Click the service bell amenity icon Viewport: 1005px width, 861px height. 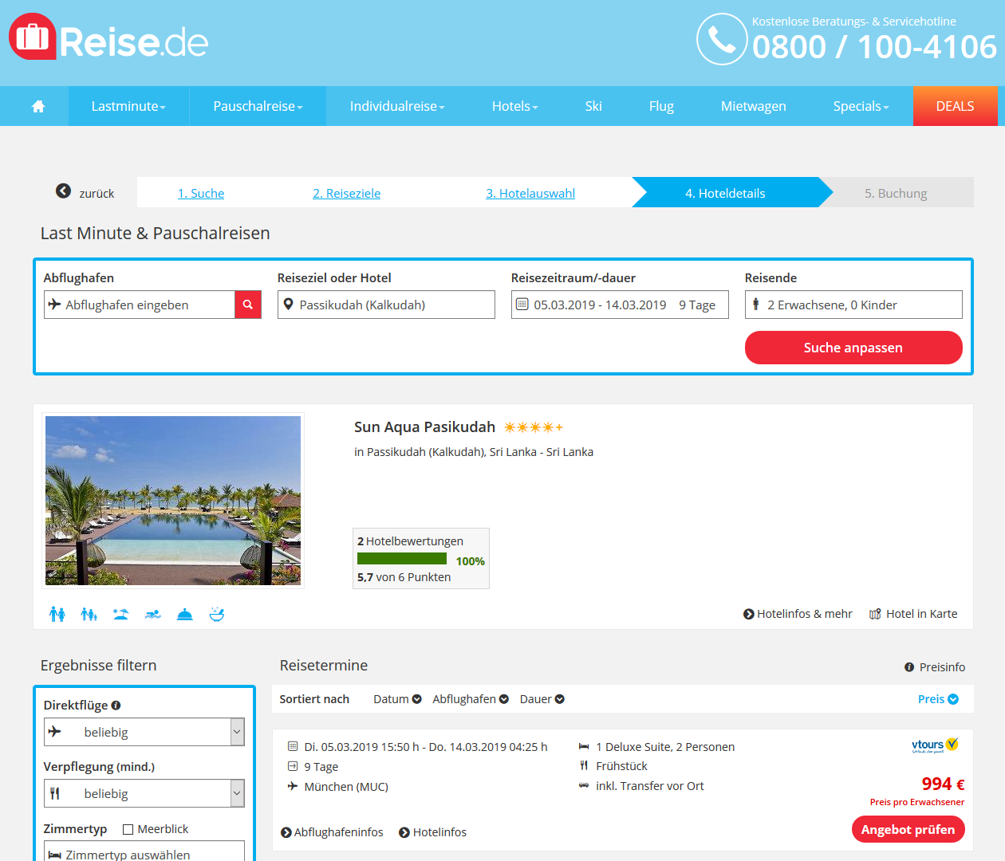184,614
